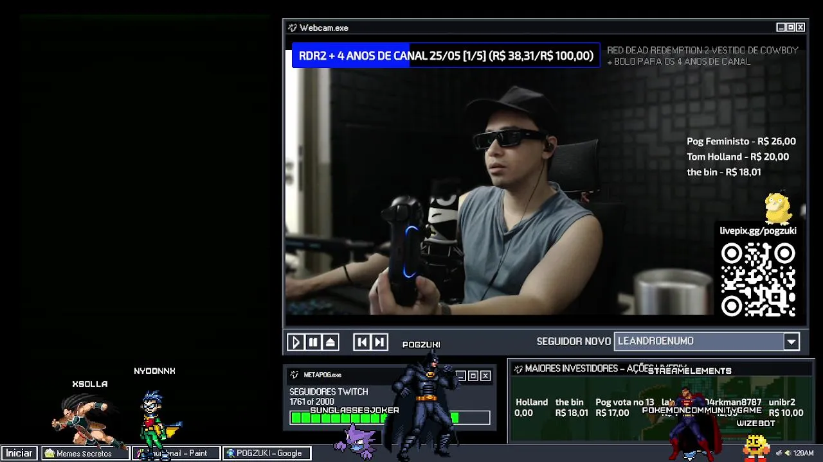This screenshot has width=823, height=462.
Task: Click the 'SEGUIDOR NOVO' label
Action: pyautogui.click(x=574, y=342)
